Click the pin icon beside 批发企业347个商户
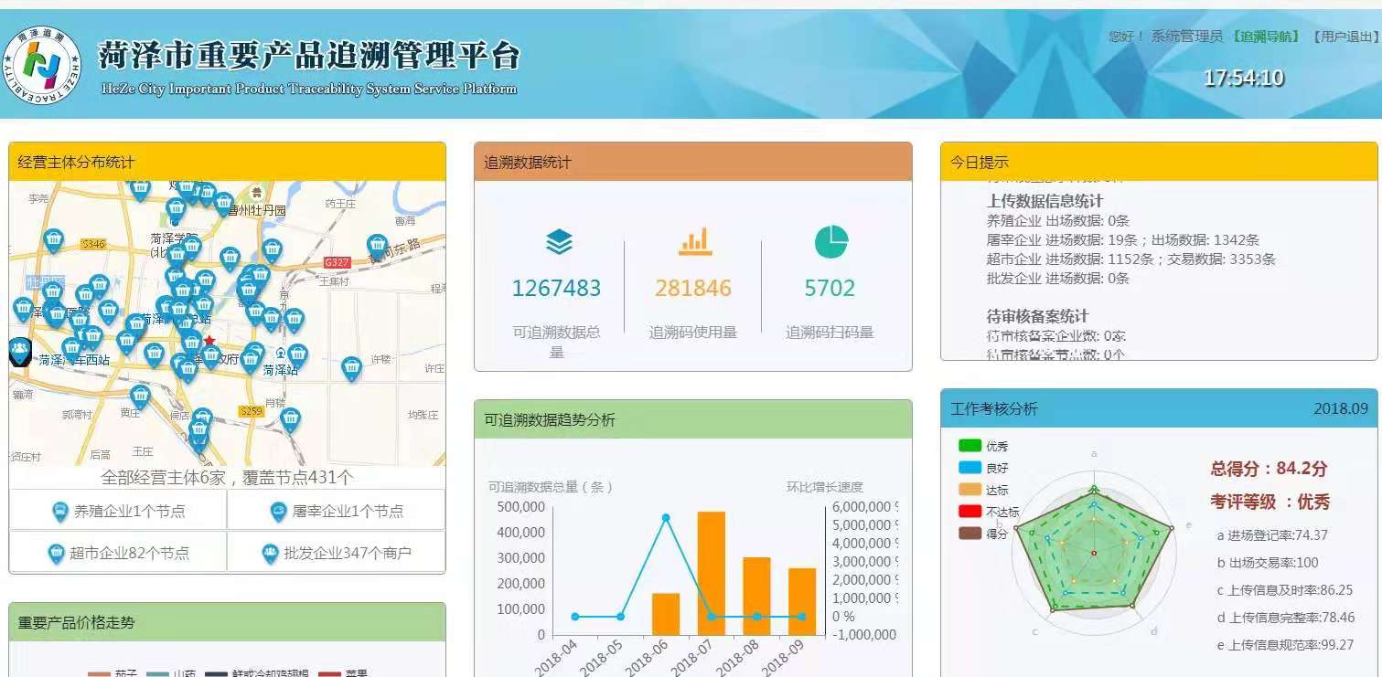The height and width of the screenshot is (677, 1382). tap(269, 553)
